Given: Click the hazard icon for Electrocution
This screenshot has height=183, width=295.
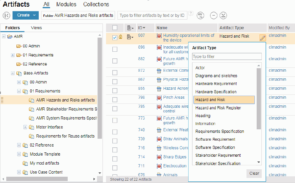Looking at the screenshot, I should tap(159, 166).
